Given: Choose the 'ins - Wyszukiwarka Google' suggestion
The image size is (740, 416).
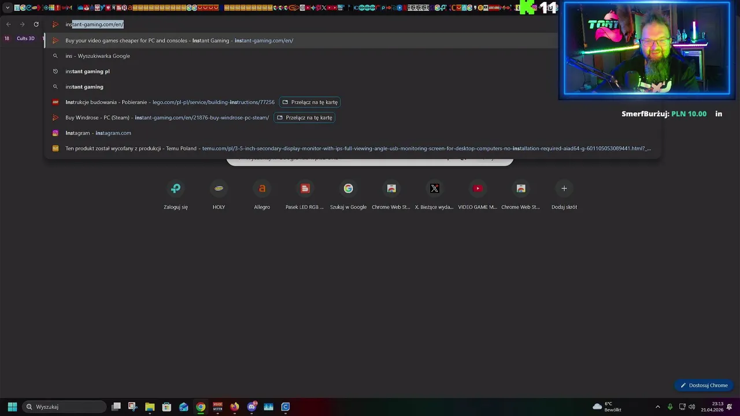Looking at the screenshot, I should pos(353,56).
